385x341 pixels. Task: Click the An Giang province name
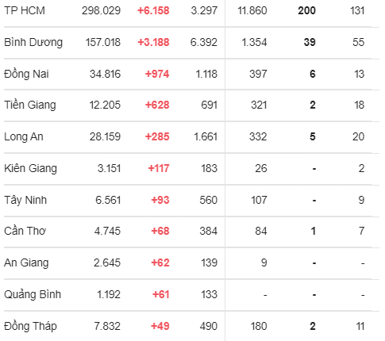(x=26, y=262)
